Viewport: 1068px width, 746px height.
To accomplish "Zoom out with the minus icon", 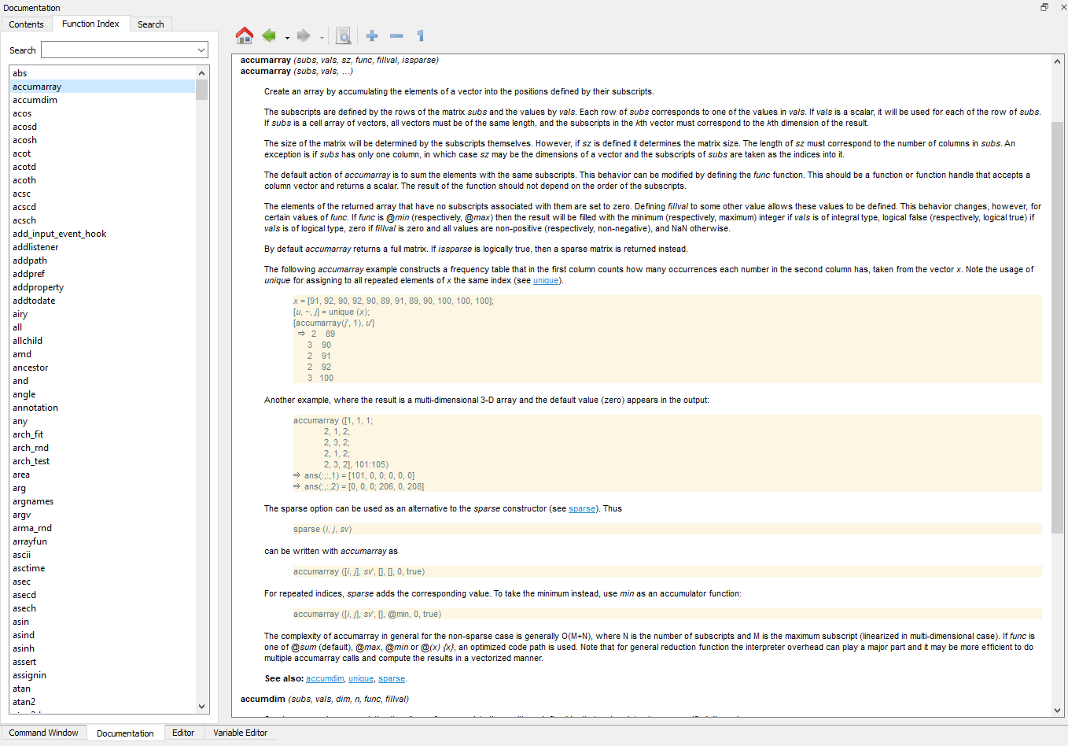I will coord(396,35).
